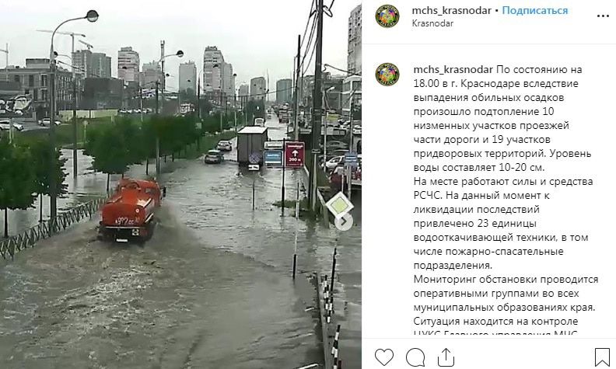Go to next slide with carousel arrow

344,222
